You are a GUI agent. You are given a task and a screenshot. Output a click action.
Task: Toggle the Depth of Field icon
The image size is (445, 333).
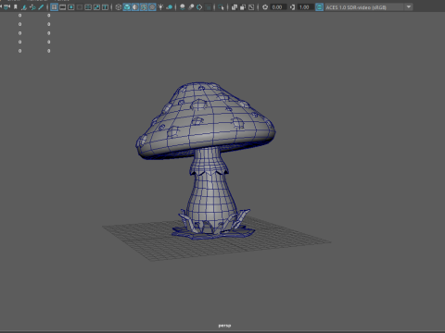(x=209, y=6)
